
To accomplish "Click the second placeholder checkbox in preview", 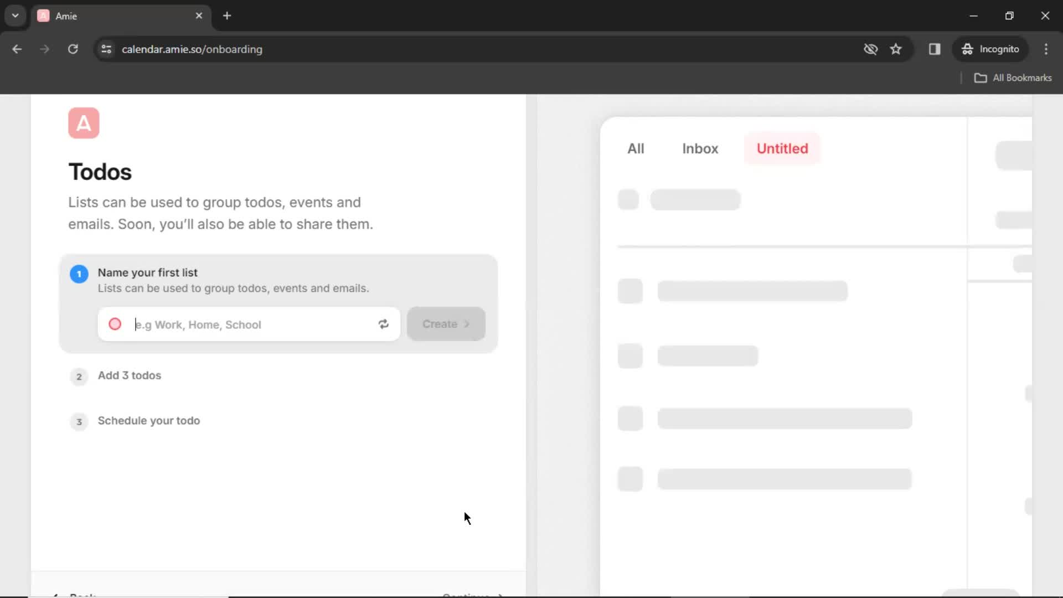I will pyautogui.click(x=631, y=290).
